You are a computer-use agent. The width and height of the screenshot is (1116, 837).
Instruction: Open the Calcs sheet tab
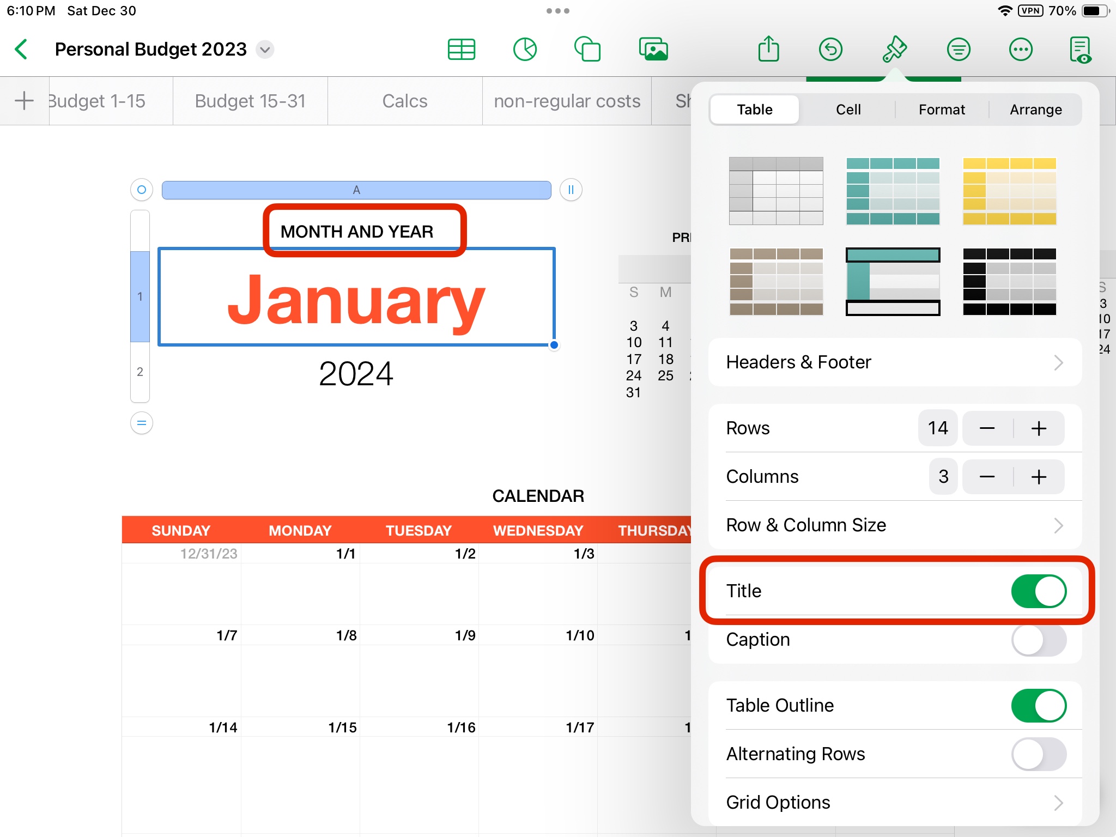[404, 101]
